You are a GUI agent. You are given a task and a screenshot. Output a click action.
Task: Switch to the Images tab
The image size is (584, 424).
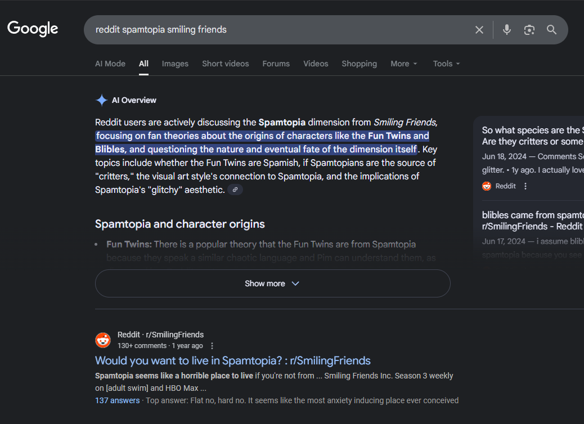[175, 64]
